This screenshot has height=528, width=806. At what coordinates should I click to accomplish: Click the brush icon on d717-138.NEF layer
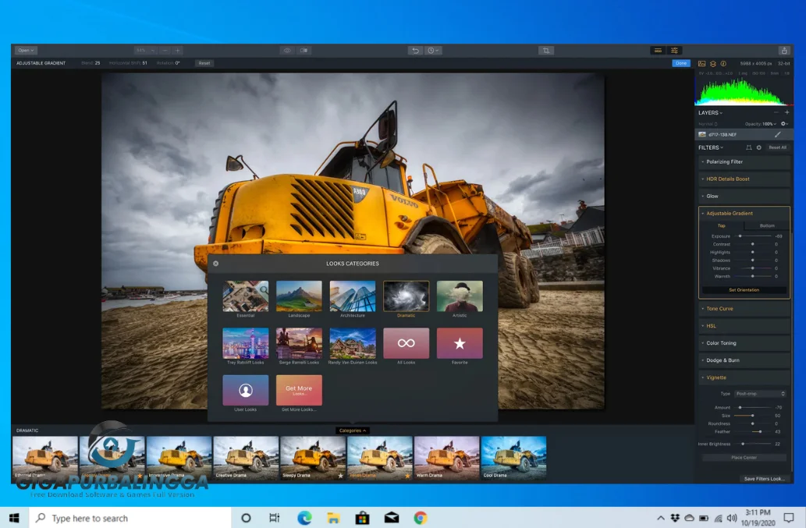pyautogui.click(x=777, y=134)
